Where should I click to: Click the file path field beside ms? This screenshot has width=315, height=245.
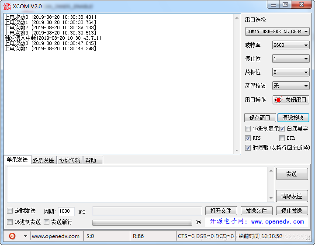click(147, 211)
